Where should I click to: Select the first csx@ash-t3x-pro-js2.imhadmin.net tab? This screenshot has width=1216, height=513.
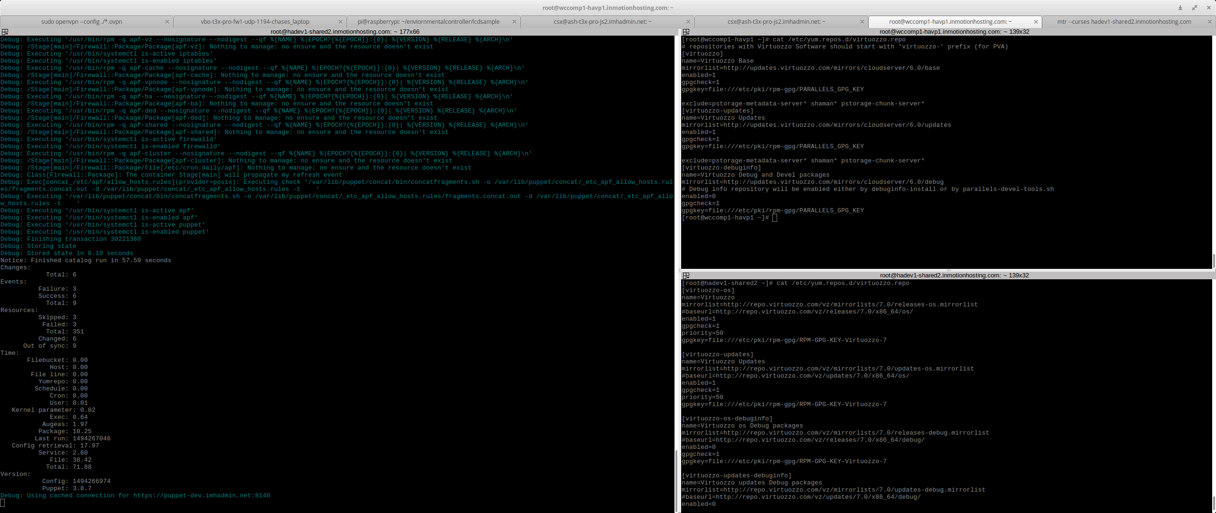click(x=602, y=22)
